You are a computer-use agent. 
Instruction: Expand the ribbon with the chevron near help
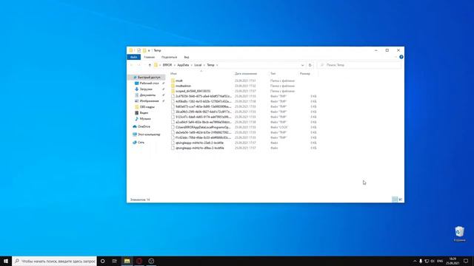click(x=395, y=57)
